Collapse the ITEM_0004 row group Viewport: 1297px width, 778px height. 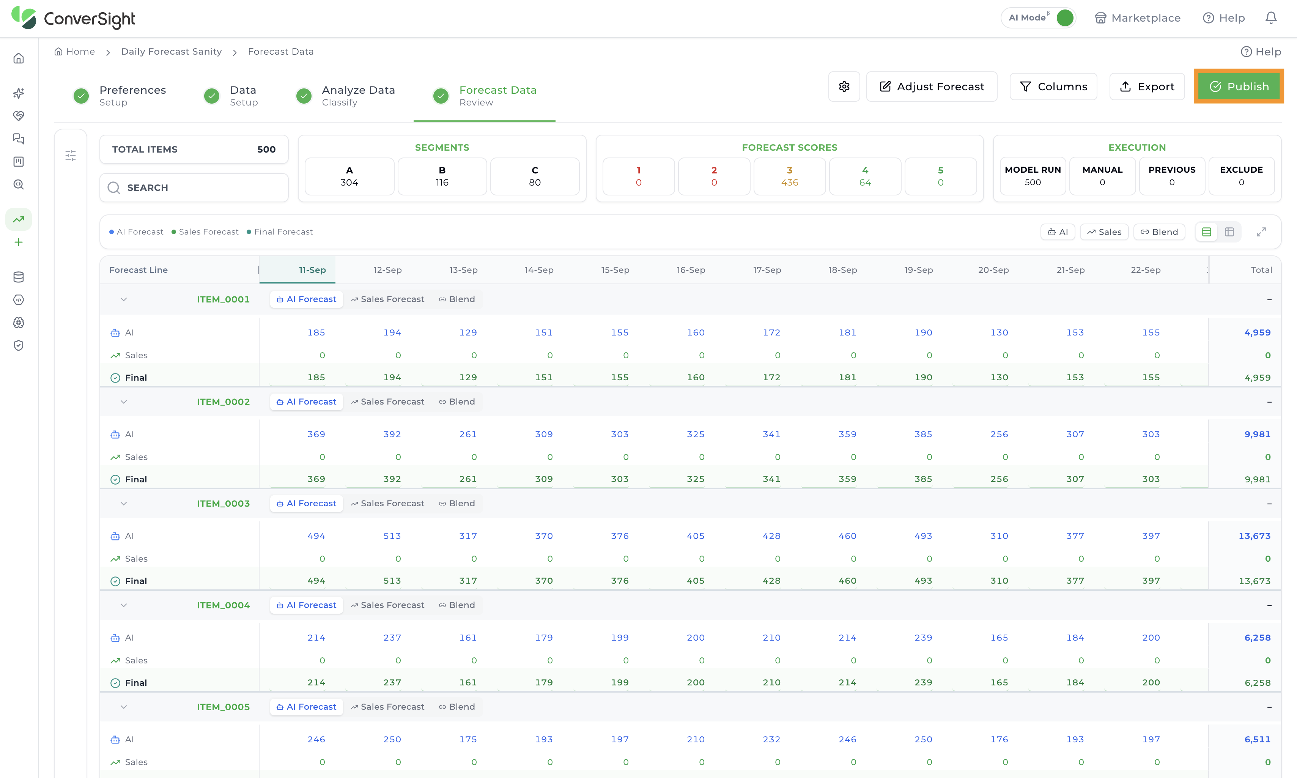coord(124,605)
